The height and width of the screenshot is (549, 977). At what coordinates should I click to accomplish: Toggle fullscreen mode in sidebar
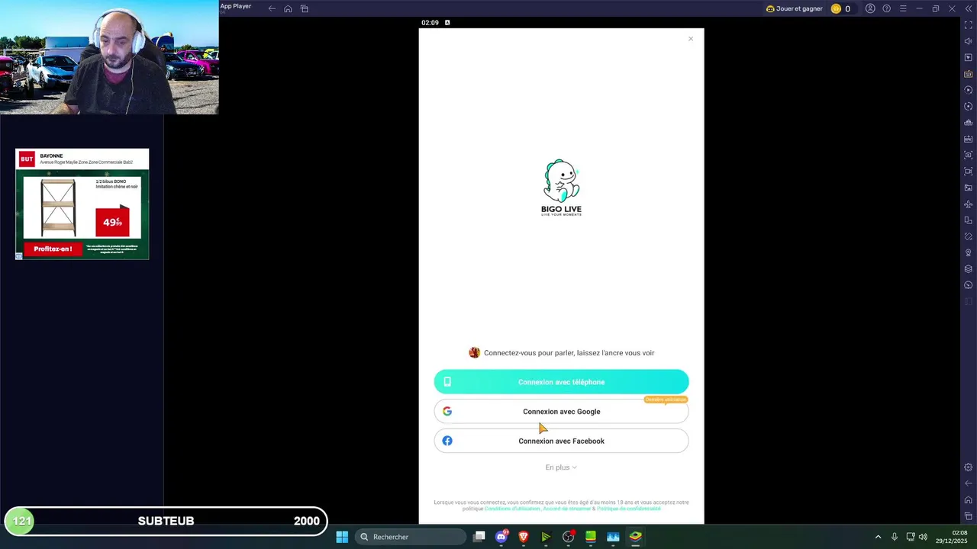point(969,25)
